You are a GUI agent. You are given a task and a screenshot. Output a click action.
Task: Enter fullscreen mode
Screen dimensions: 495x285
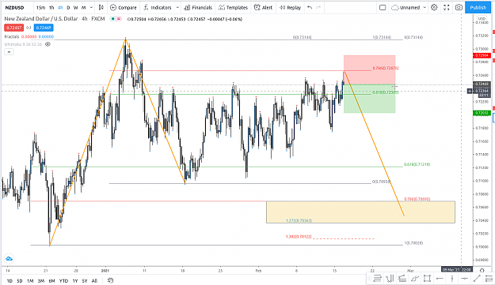coord(447,8)
